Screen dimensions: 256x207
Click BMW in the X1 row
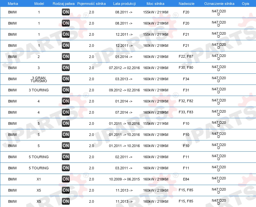point(12,179)
